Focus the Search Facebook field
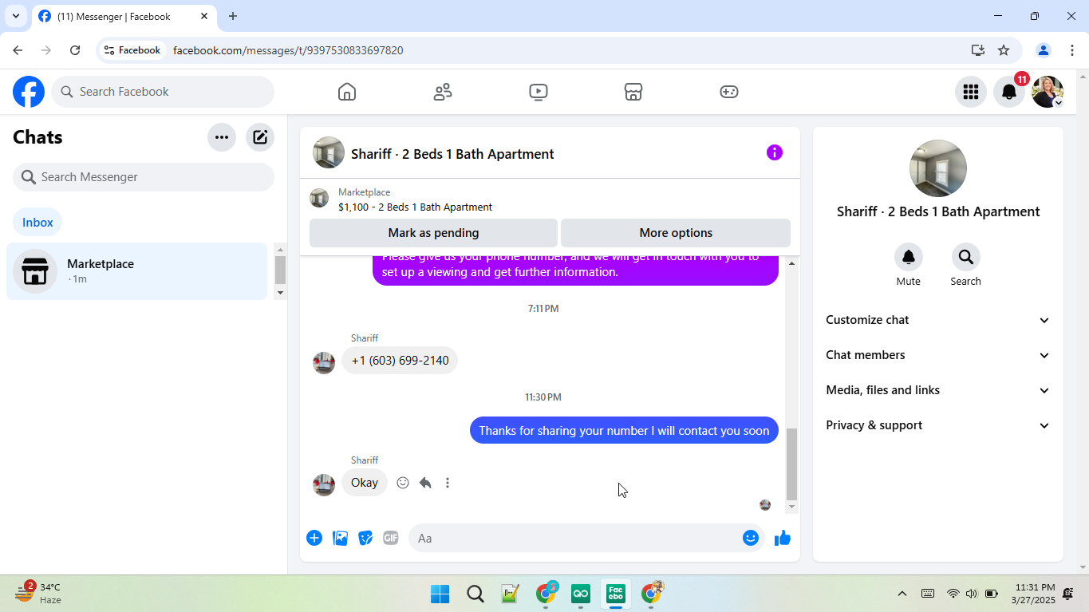 point(163,92)
